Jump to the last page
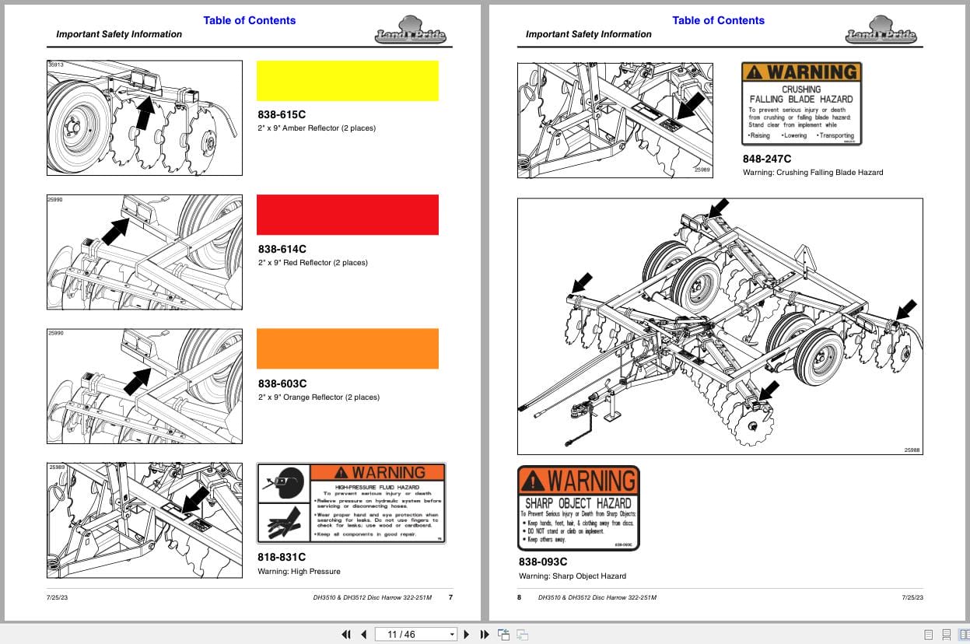 (x=484, y=635)
